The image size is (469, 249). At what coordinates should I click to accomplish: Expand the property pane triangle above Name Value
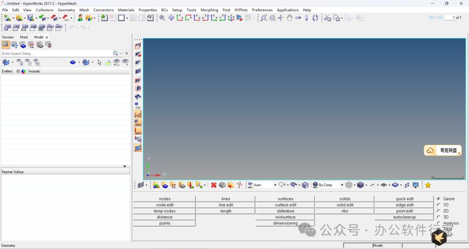125,166
